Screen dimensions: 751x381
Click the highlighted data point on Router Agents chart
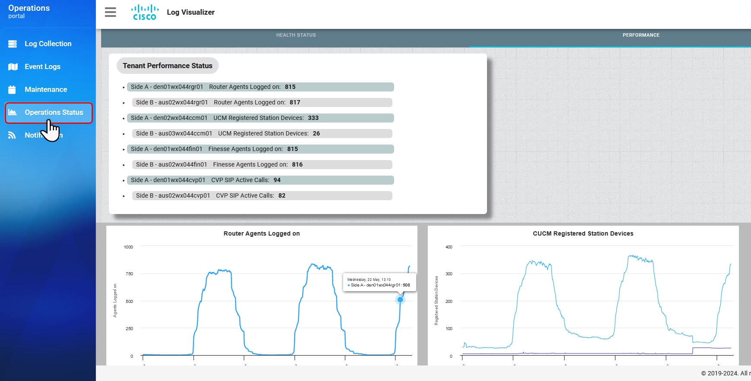[400, 299]
